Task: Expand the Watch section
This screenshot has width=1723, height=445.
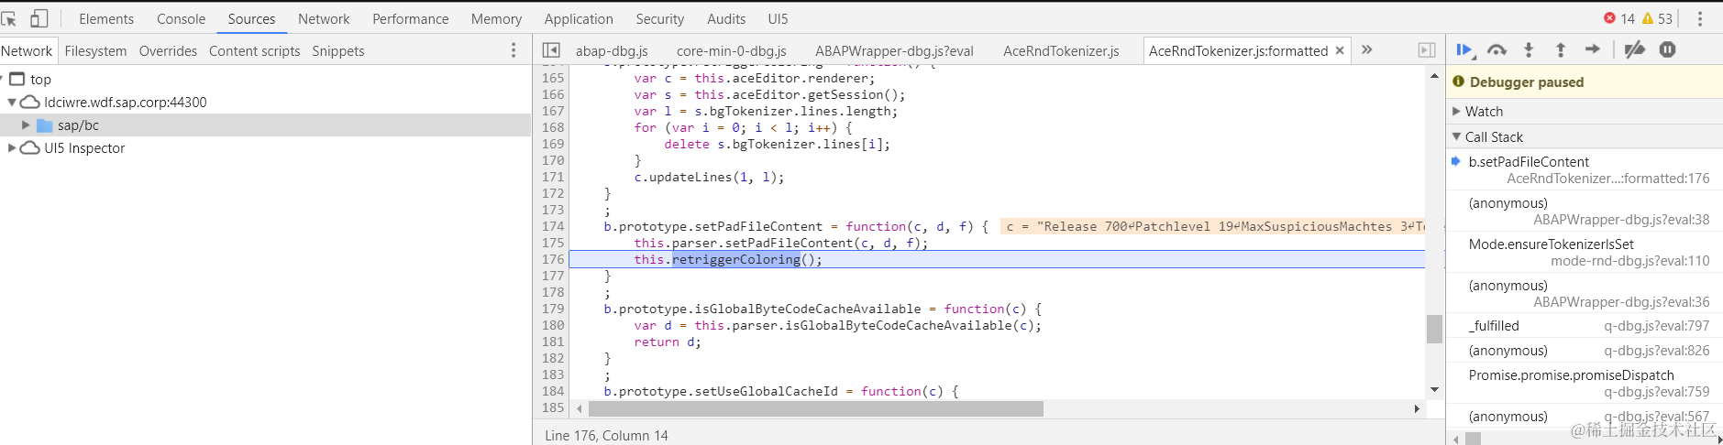Action: pyautogui.click(x=1456, y=112)
